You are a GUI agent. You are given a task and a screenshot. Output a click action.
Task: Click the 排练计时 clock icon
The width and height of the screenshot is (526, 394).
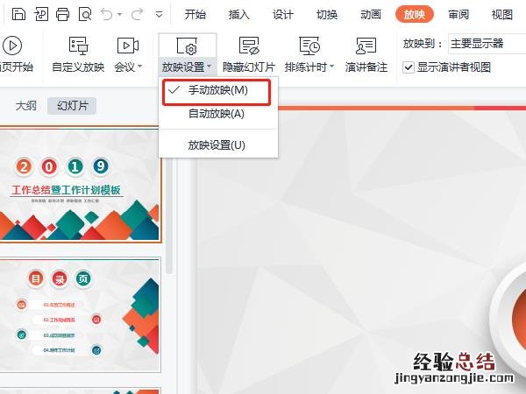[309, 46]
